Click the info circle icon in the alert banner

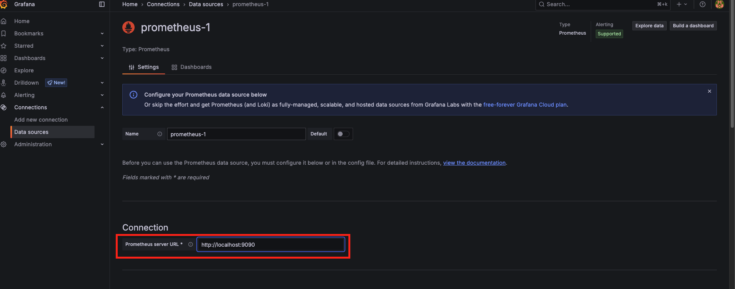(x=133, y=95)
